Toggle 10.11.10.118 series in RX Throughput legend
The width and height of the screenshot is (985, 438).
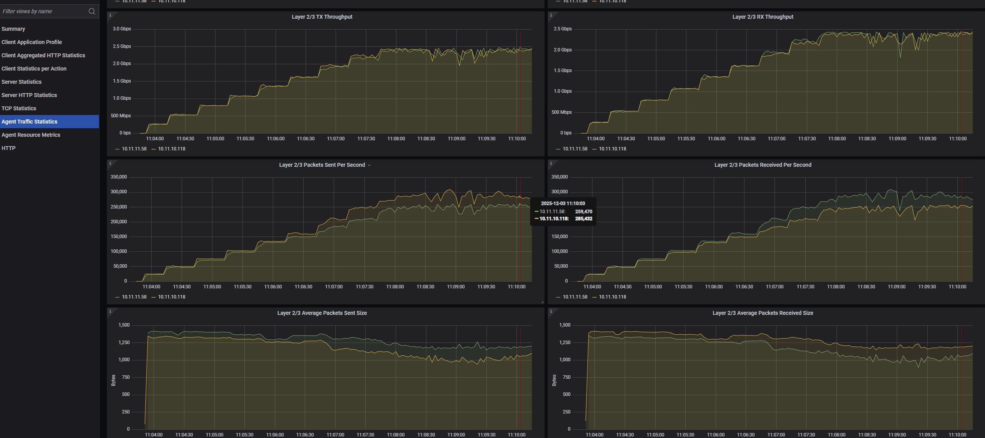(612, 149)
